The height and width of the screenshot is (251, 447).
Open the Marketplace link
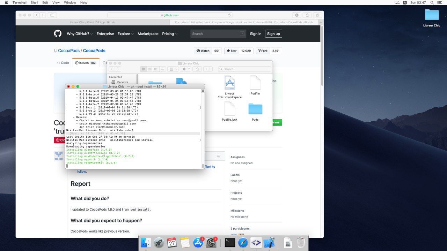pos(148,34)
